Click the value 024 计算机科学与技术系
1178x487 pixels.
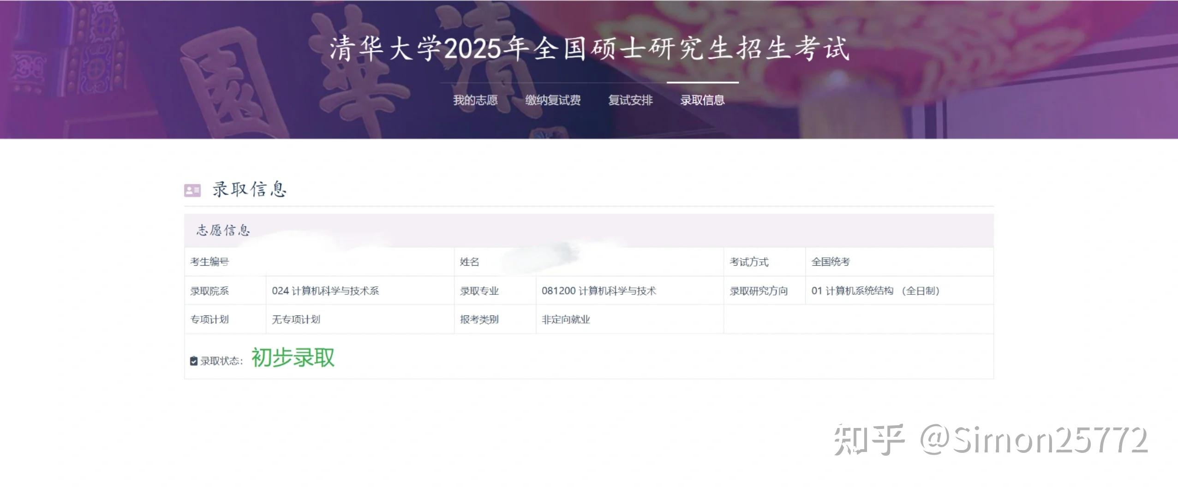pos(325,291)
